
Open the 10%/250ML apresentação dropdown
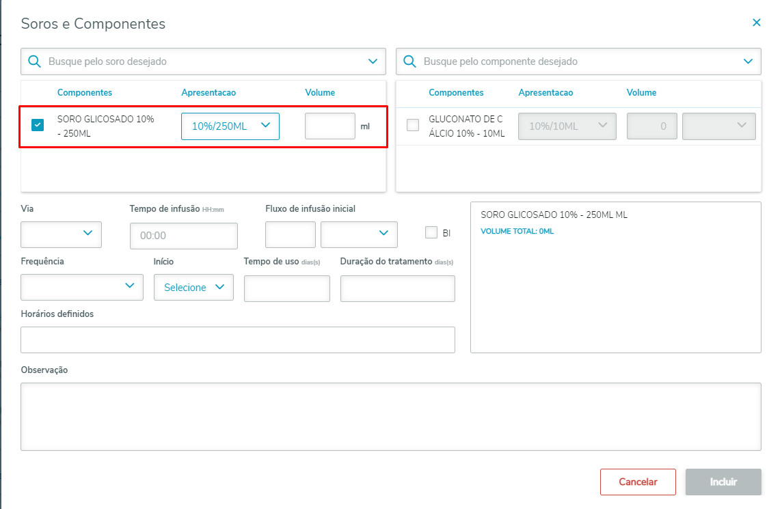(230, 126)
